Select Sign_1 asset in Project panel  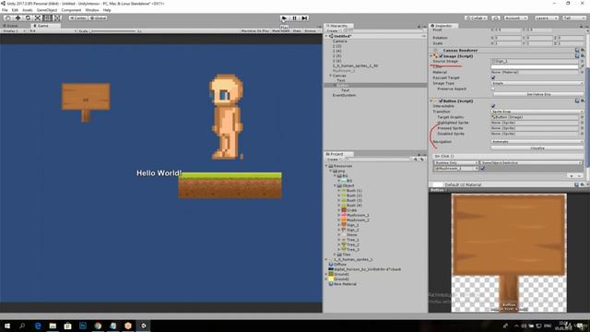pyautogui.click(x=352, y=225)
